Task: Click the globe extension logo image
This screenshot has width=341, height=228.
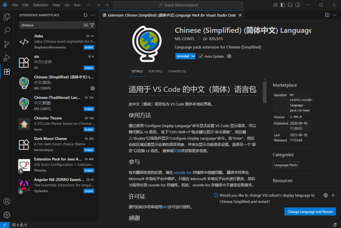Action: [147, 44]
